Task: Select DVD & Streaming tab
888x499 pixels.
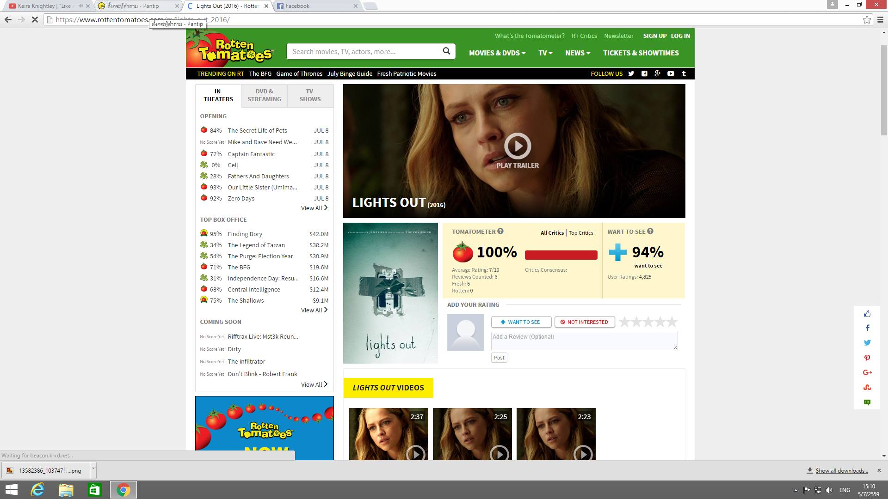Action: [x=264, y=95]
